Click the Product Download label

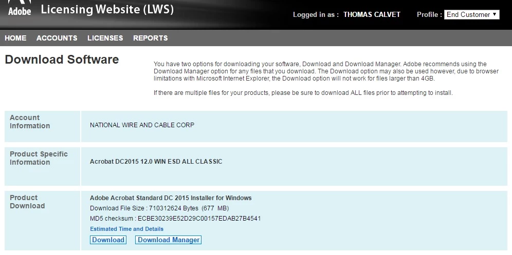27,202
